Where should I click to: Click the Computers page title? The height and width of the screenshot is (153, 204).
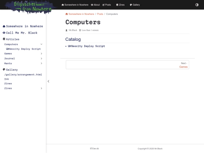tap(83, 22)
